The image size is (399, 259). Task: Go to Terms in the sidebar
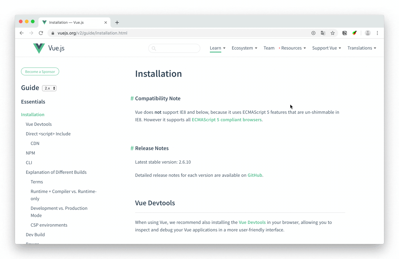click(x=37, y=182)
